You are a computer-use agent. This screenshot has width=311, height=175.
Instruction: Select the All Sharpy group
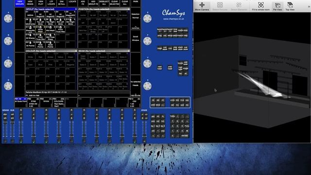pyautogui.click(x=30, y=37)
